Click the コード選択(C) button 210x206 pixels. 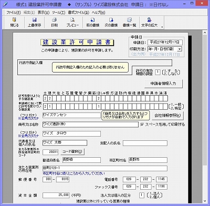72,151
